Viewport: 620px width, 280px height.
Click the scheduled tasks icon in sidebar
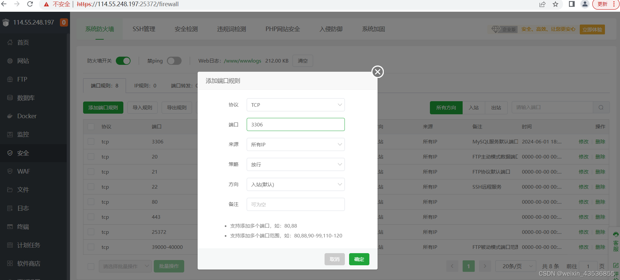pyautogui.click(x=10, y=245)
